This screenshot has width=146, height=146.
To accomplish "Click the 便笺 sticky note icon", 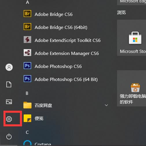I will pyautogui.click(x=27, y=118).
